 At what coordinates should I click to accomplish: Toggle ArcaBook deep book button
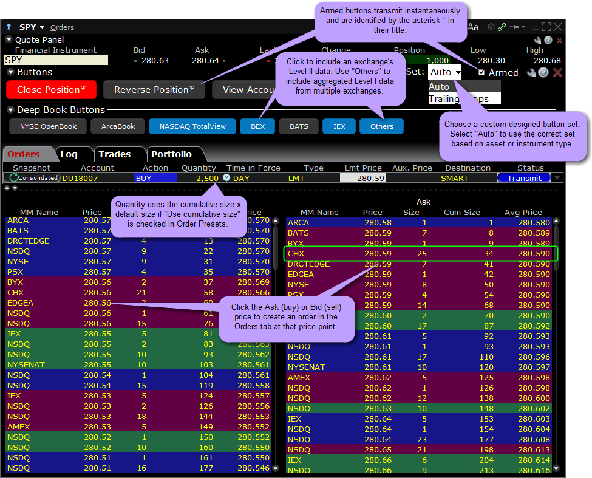click(118, 126)
